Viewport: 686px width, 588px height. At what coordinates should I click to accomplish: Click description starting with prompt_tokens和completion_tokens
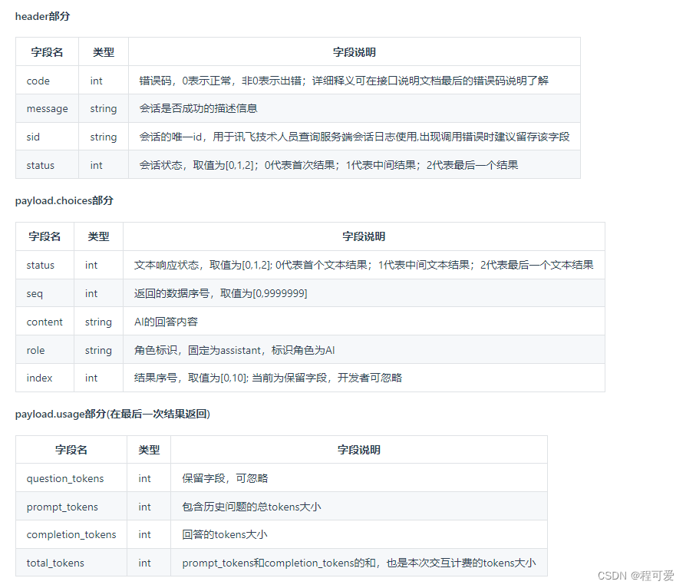359,563
